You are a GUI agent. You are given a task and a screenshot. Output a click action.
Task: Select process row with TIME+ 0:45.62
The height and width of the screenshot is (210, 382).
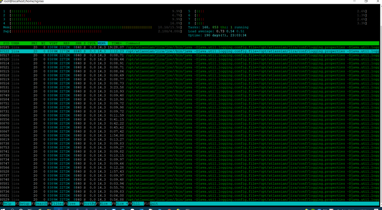(190, 127)
